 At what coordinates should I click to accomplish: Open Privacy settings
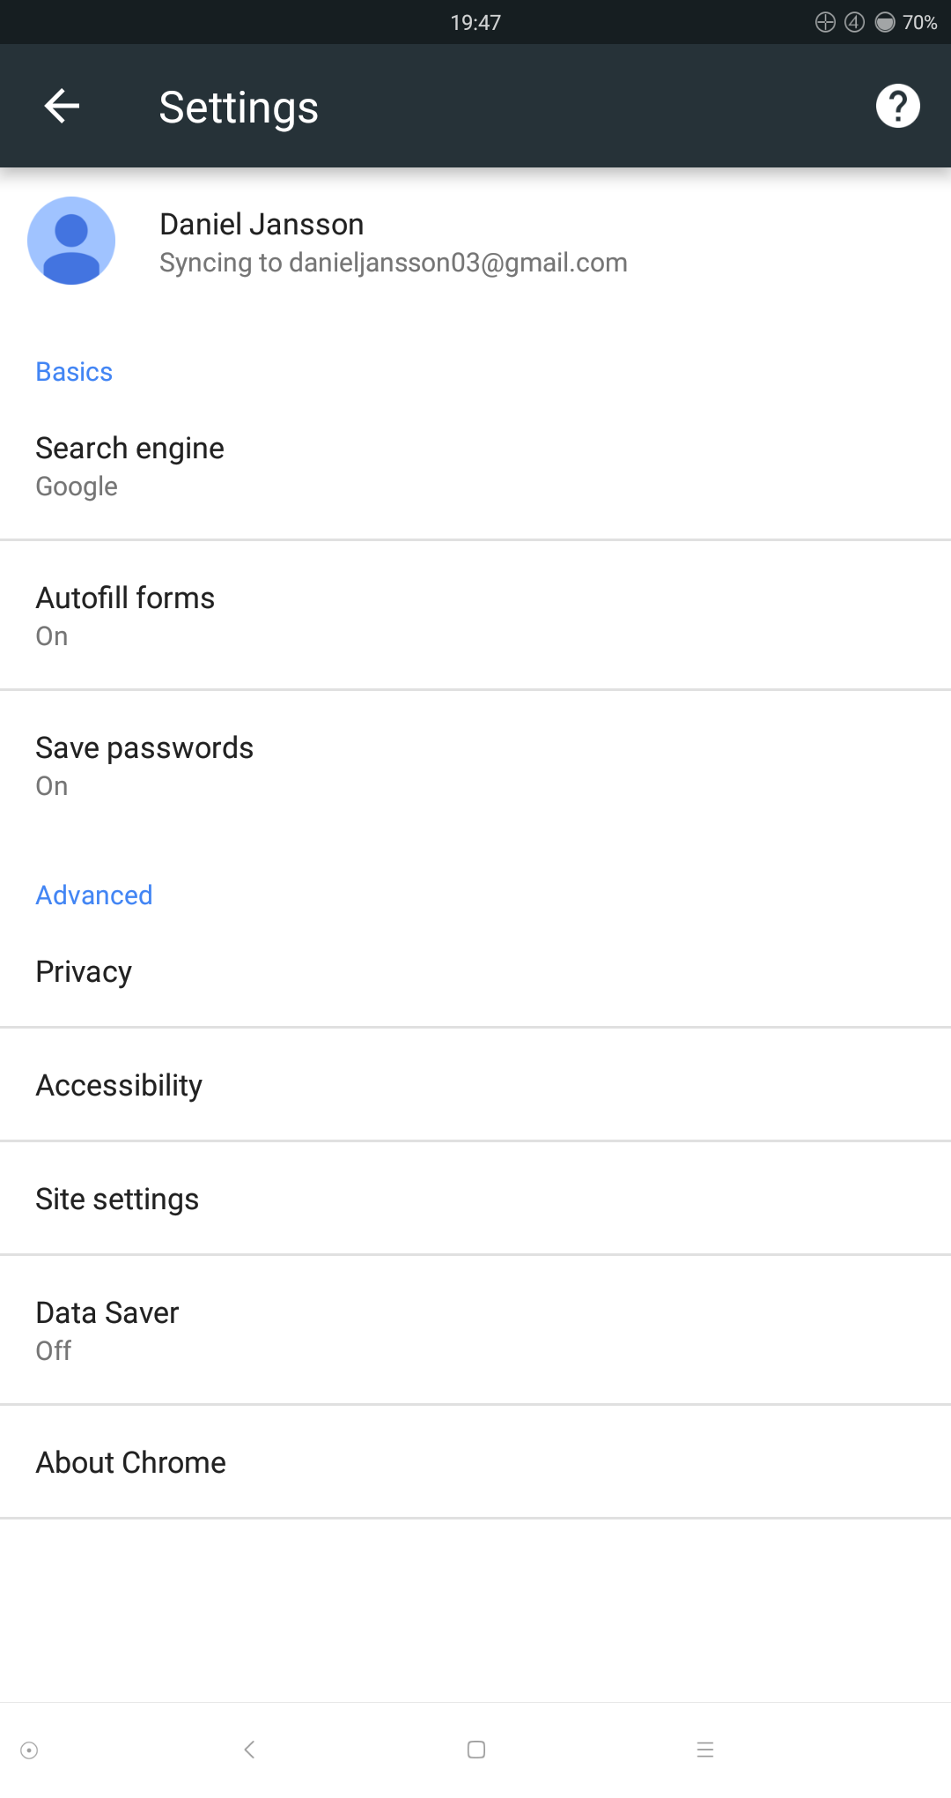click(x=475, y=971)
